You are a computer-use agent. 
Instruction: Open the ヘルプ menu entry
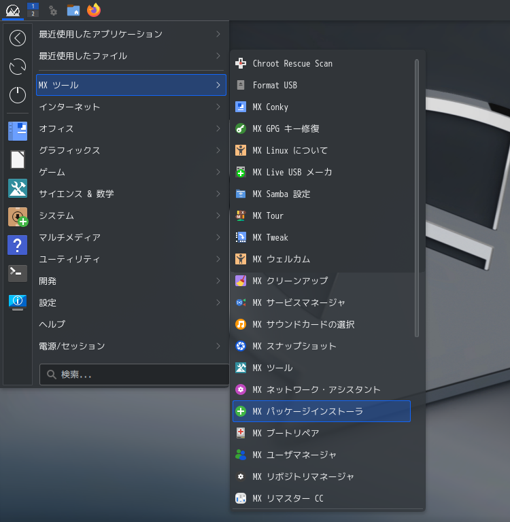pyautogui.click(x=131, y=324)
